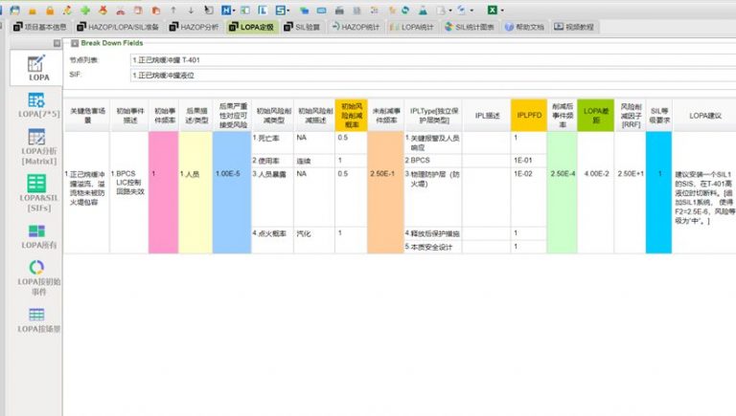
Task: Click the pink 初始事件频率 cell
Action: point(164,175)
